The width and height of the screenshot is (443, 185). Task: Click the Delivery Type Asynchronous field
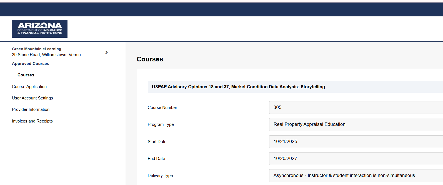356,176
